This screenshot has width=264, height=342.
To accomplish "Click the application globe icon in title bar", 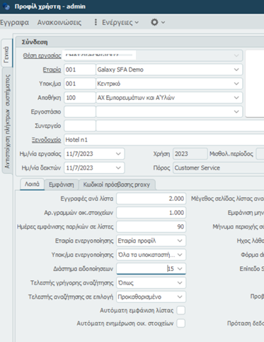I will [x=6, y=6].
